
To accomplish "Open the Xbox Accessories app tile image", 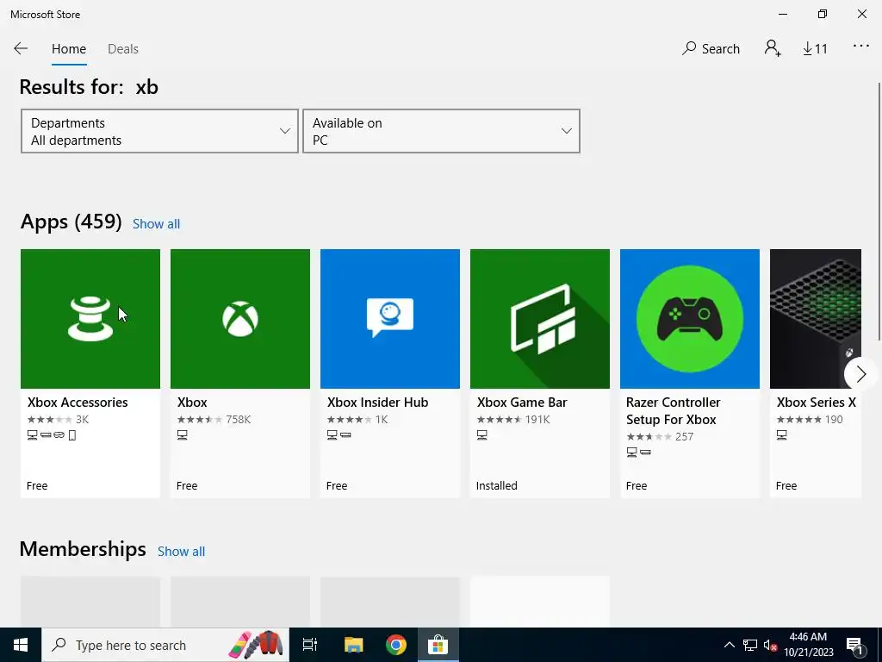I will pyautogui.click(x=90, y=319).
